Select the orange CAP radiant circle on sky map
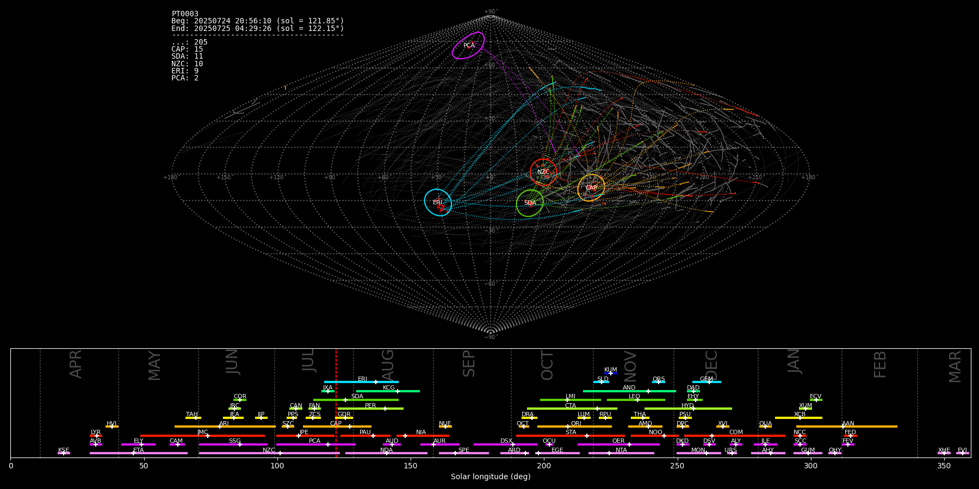 (x=591, y=188)
